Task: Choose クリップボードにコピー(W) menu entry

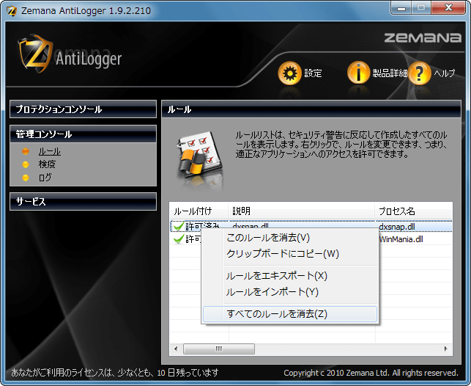Action: tap(290, 254)
